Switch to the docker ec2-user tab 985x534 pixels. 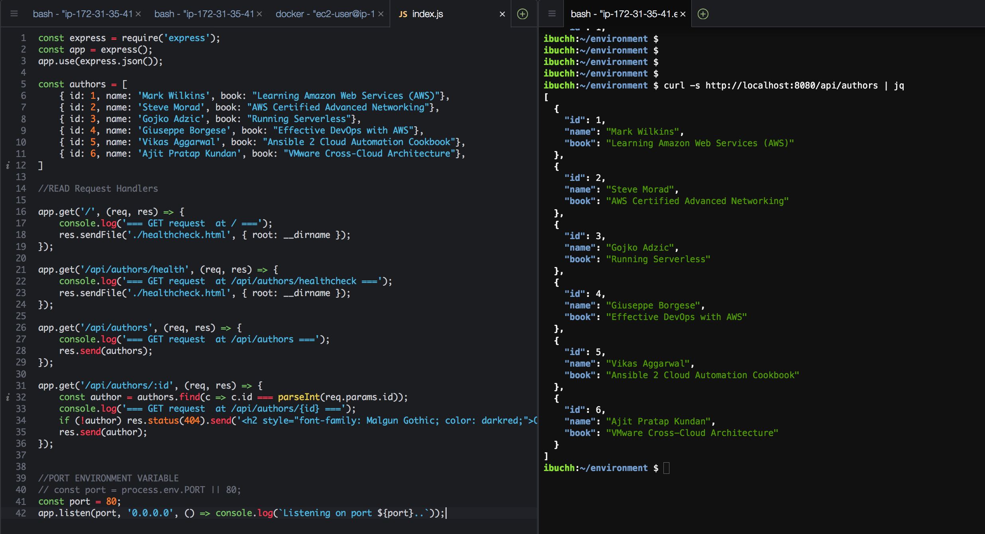pos(325,14)
